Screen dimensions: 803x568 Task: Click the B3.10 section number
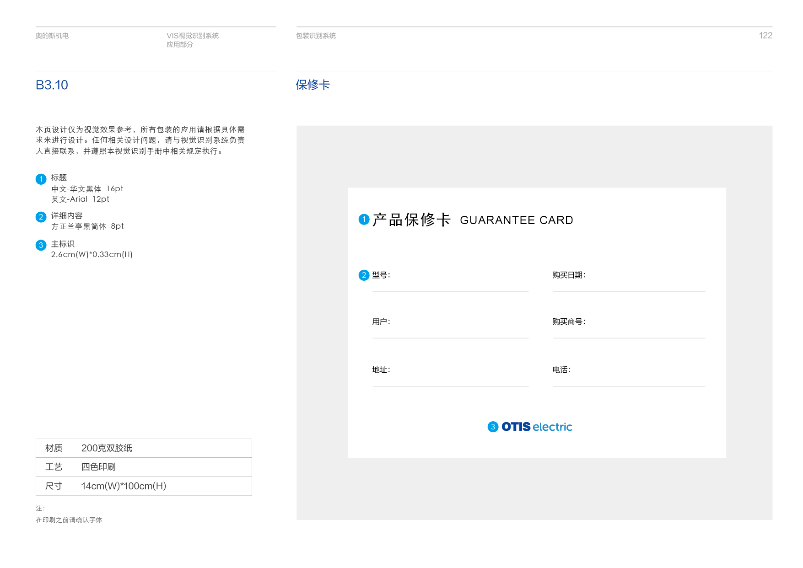click(x=52, y=85)
